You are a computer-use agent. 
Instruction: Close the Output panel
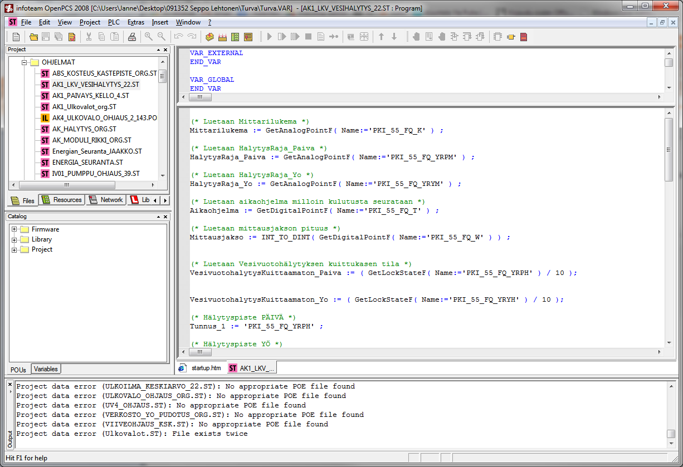[9, 385]
